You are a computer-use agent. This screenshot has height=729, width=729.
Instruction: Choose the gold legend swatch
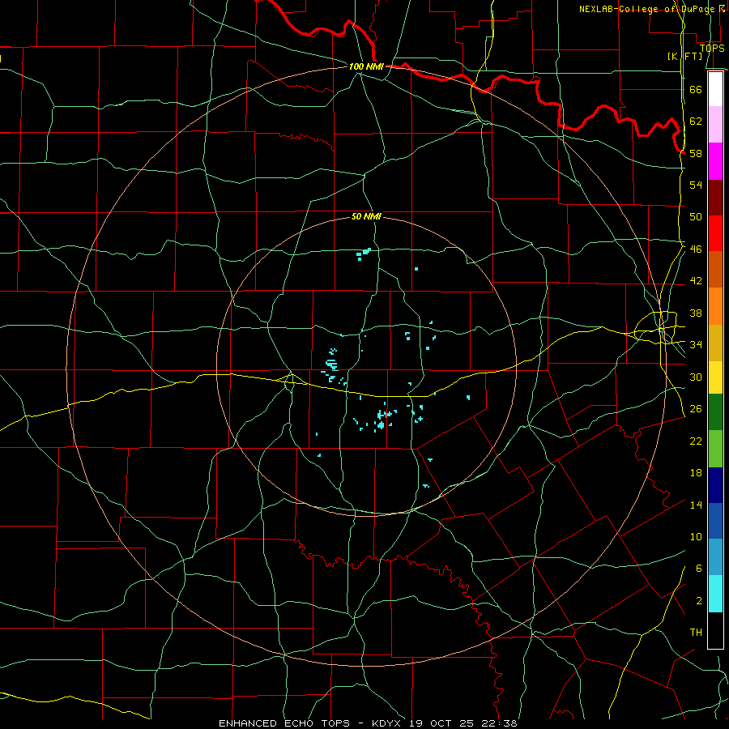tap(715, 343)
